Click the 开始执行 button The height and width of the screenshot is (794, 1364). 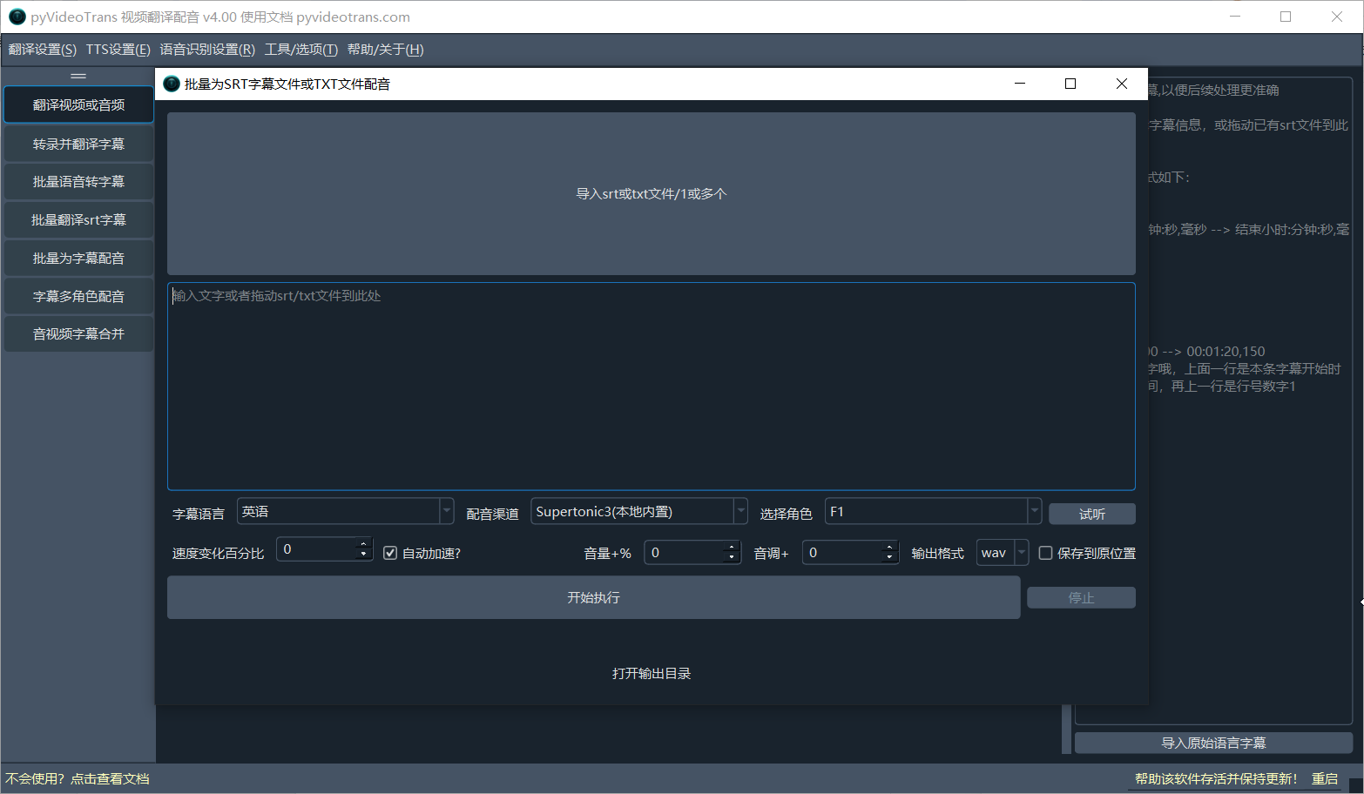(x=593, y=597)
